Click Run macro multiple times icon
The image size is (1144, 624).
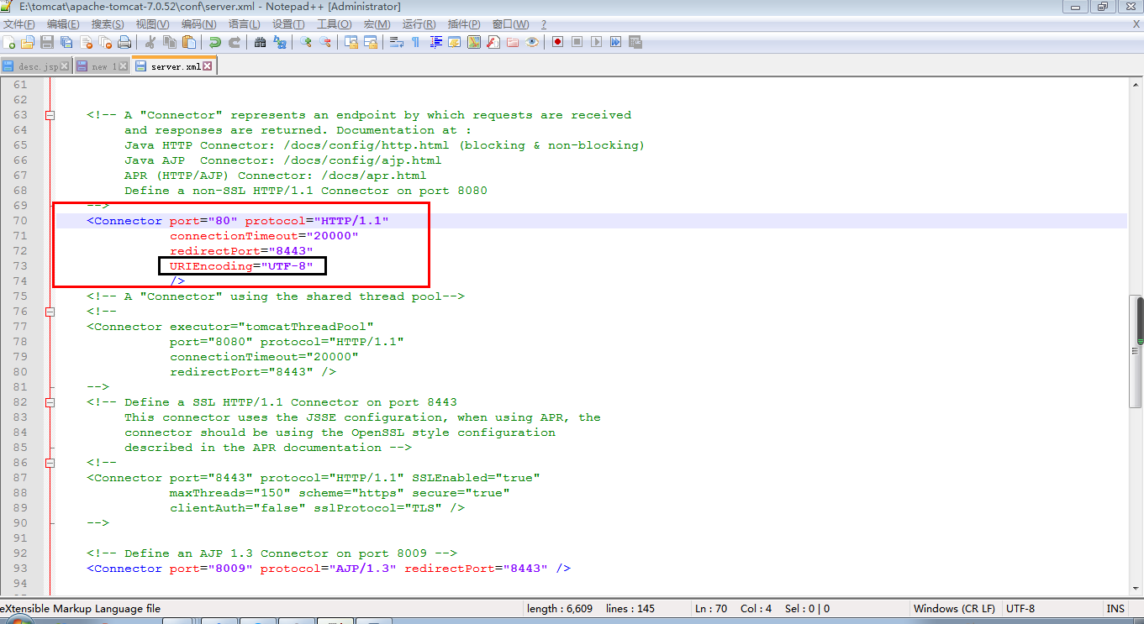click(615, 42)
